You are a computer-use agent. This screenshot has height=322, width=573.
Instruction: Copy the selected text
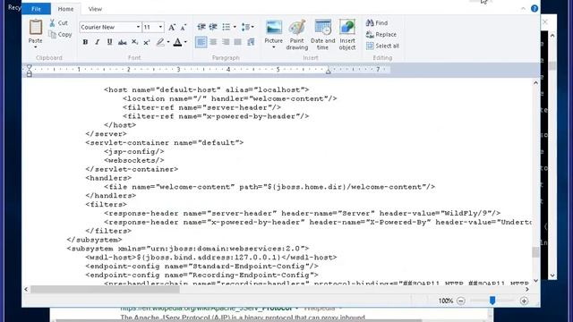click(60, 35)
